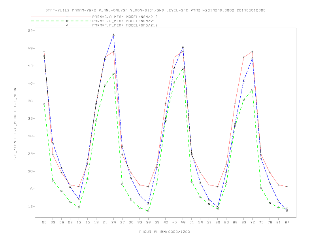Click x-axis forecast hour label 42
This screenshot has width=313, height=242.
click(166, 222)
